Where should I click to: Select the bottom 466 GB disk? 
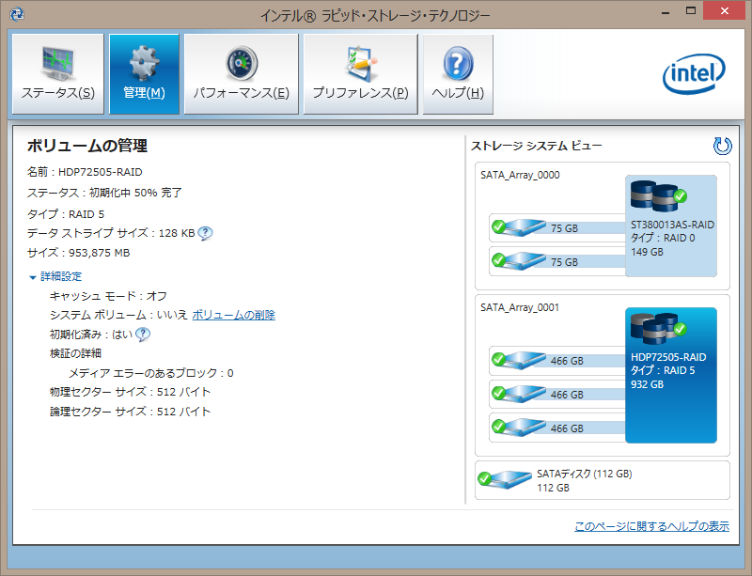(518, 428)
